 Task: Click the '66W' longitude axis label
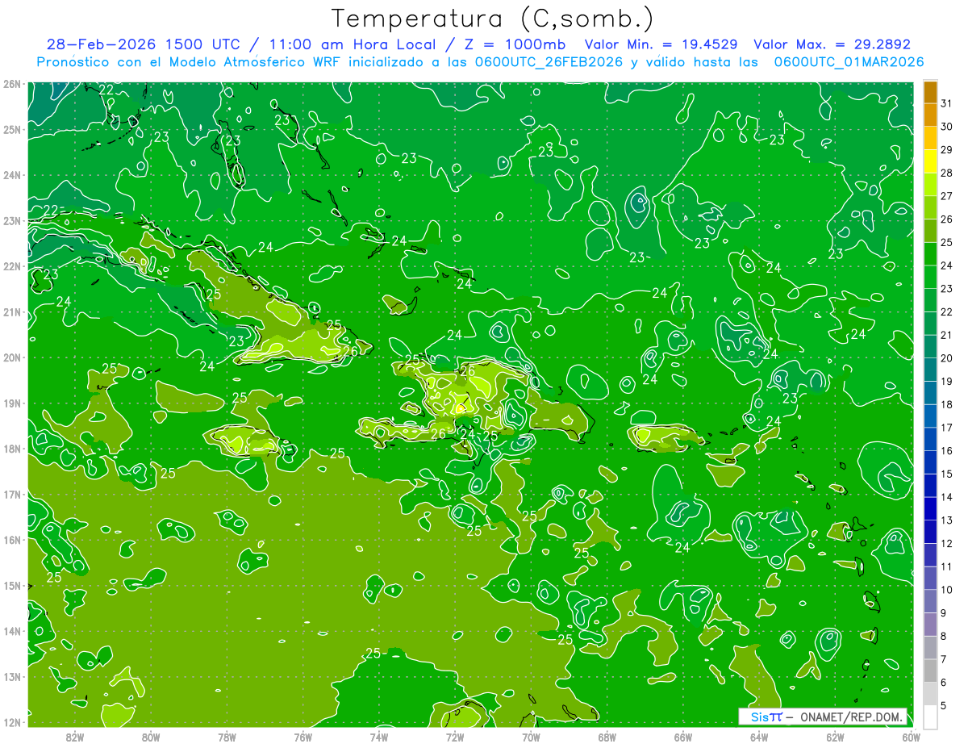(683, 737)
